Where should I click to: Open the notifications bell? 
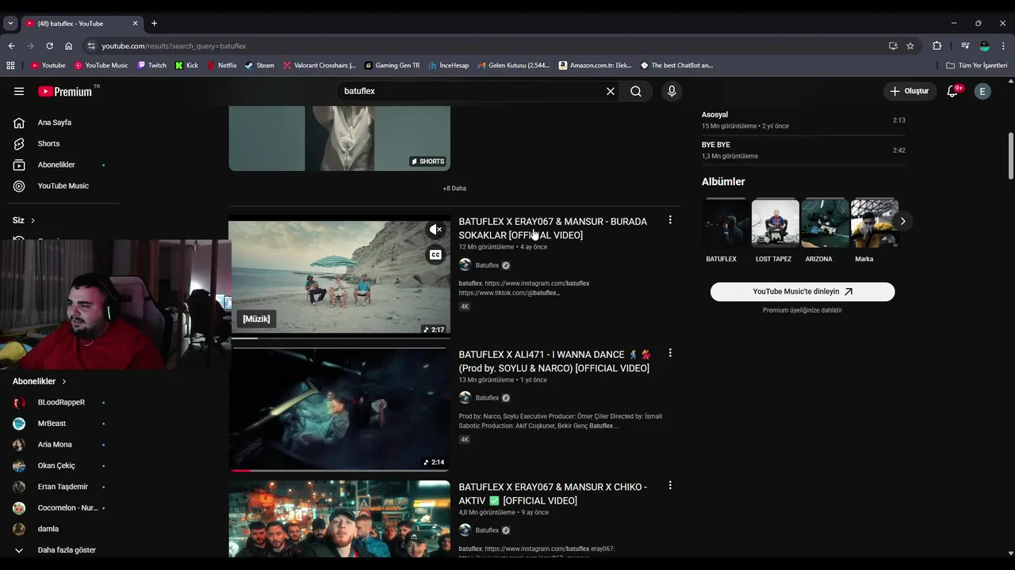953,91
